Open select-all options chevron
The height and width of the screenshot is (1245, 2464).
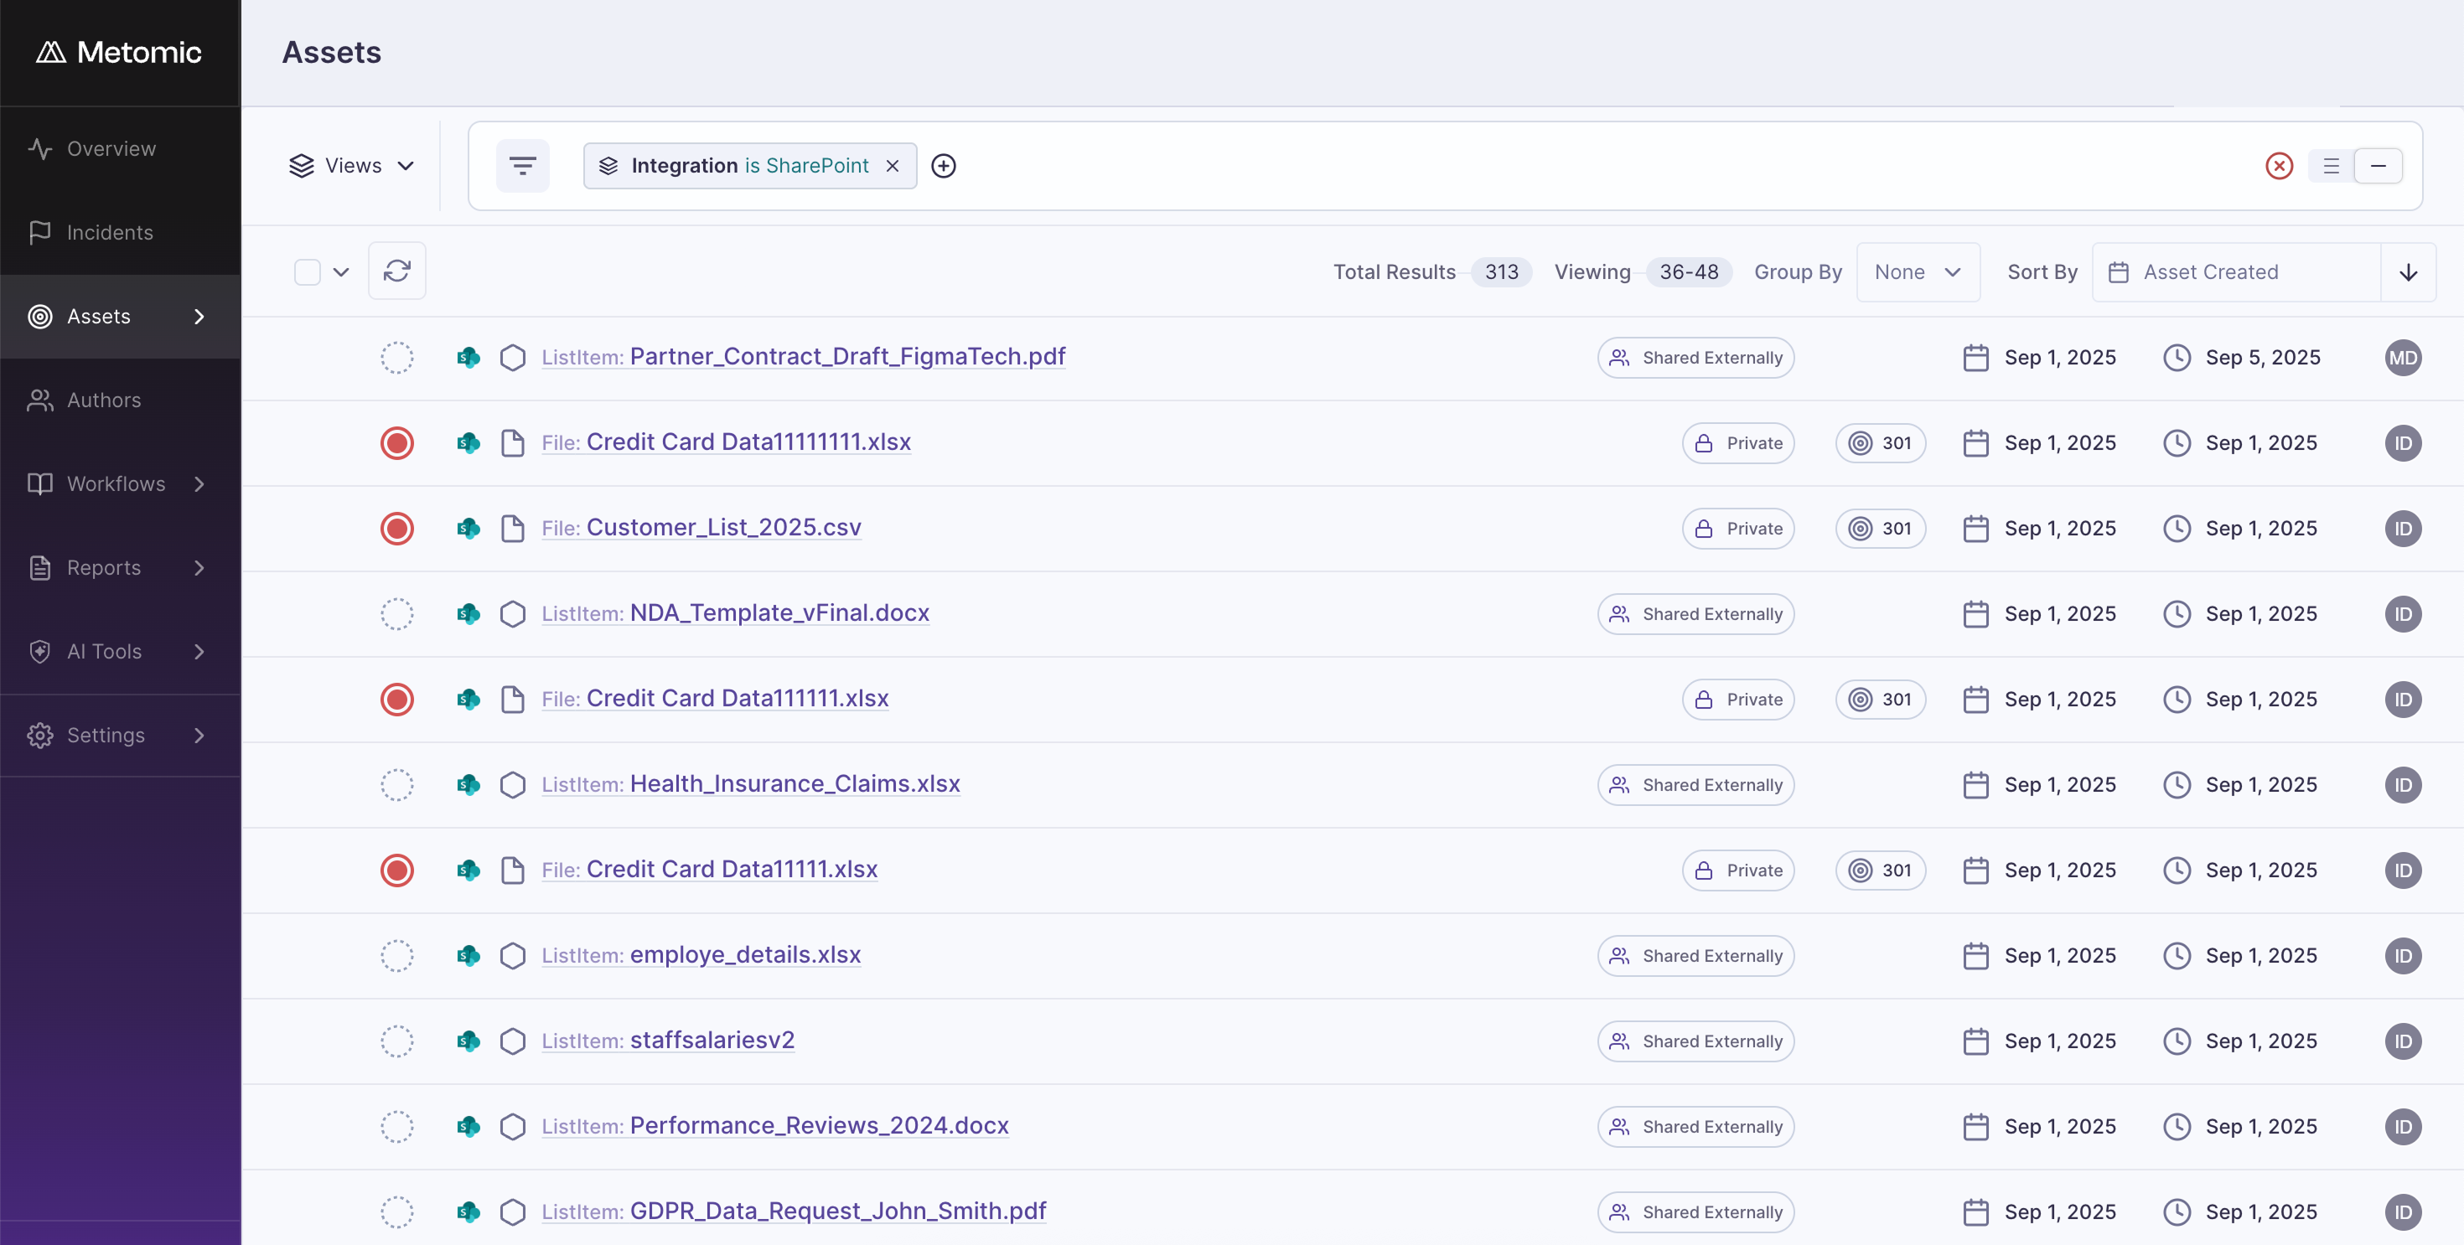pyautogui.click(x=340, y=272)
